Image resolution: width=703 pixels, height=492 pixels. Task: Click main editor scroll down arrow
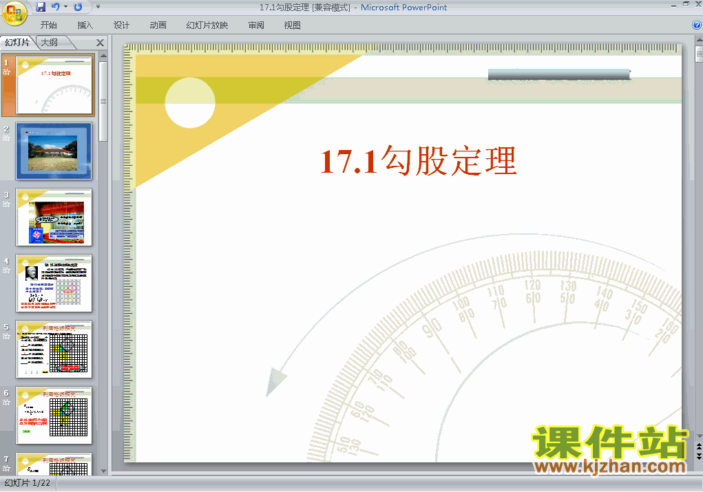tap(699, 436)
